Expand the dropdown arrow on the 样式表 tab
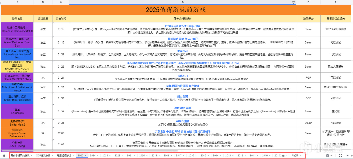This screenshot has width=353, height=159. 301,155
